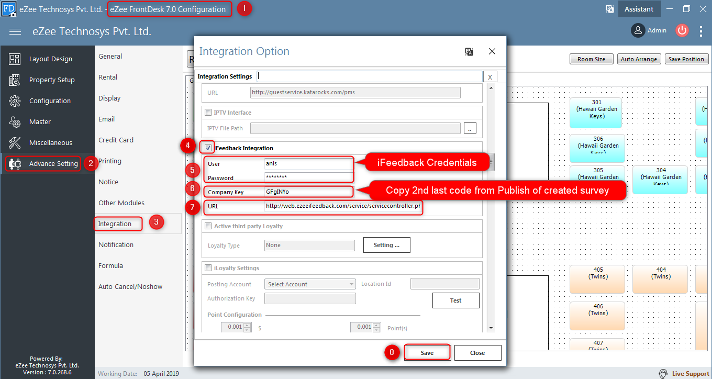Click the Master sidebar icon

15,122
